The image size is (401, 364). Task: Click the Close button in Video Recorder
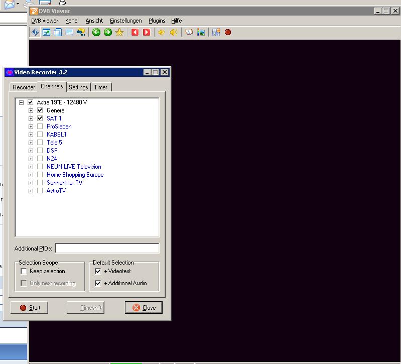click(x=144, y=307)
